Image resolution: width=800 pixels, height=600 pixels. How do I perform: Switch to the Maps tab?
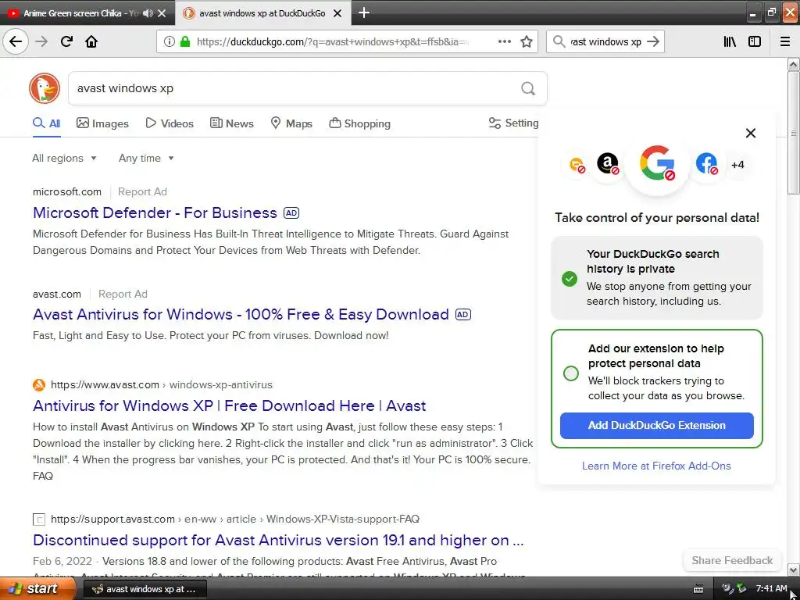click(x=291, y=123)
